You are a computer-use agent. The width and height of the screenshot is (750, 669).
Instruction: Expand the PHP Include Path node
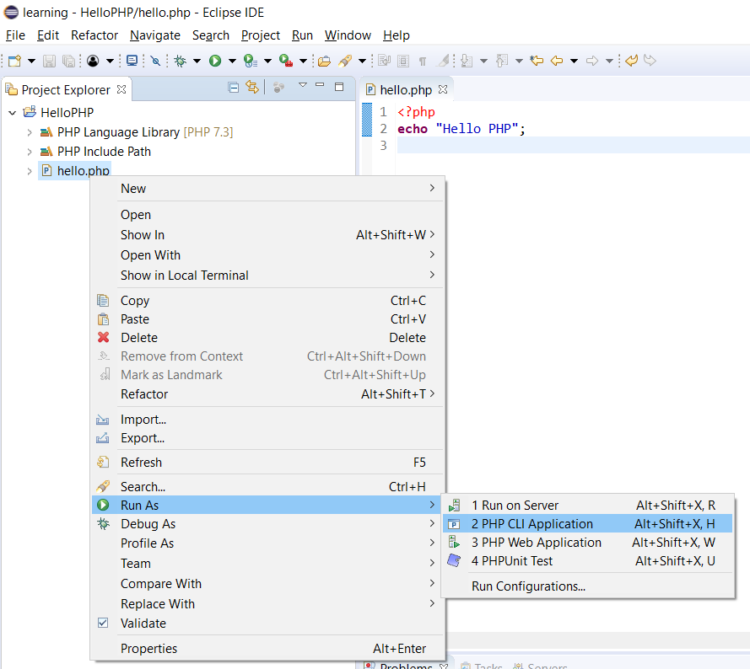[30, 152]
